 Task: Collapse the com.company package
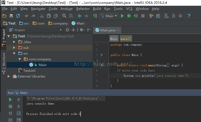tap(20, 59)
